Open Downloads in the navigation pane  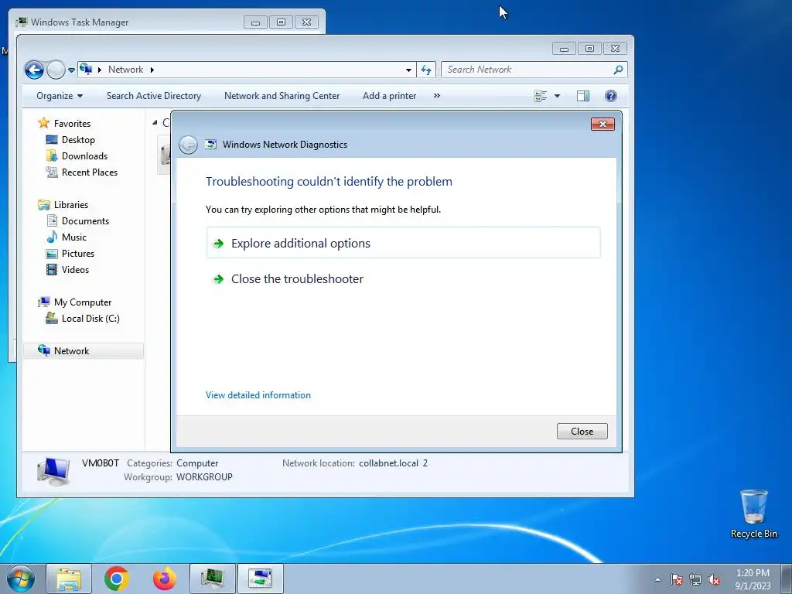pyautogui.click(x=84, y=156)
